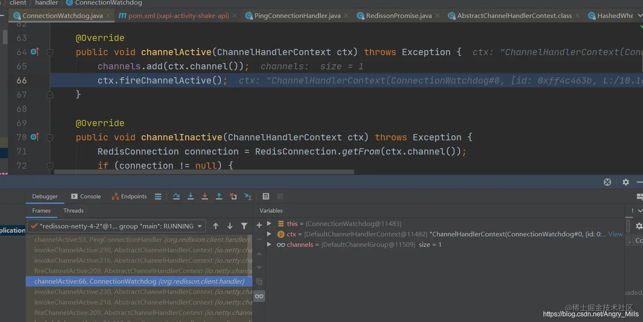The height and width of the screenshot is (322, 643).
Task: Click the Remove Watch minus icon
Action: (259, 240)
